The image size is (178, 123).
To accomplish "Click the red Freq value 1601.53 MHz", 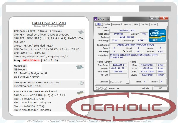I will click(31, 60).
